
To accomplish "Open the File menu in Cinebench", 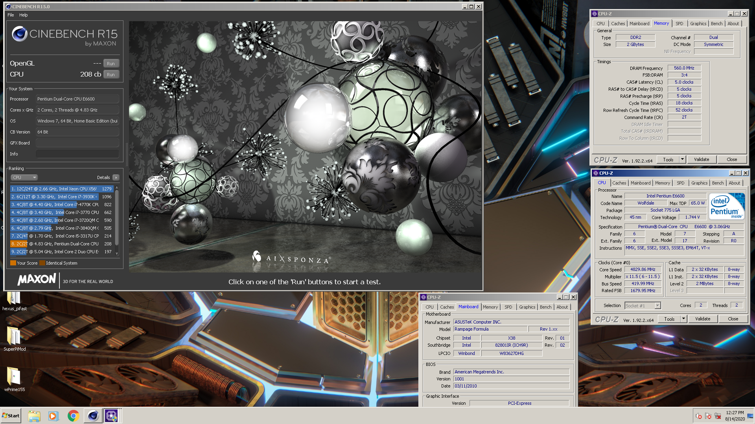I will (x=11, y=15).
